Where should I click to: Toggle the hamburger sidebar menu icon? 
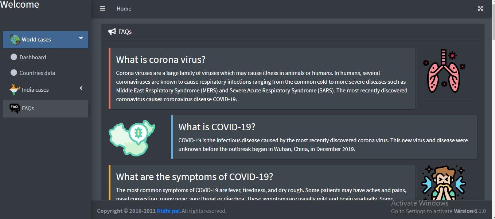click(102, 8)
